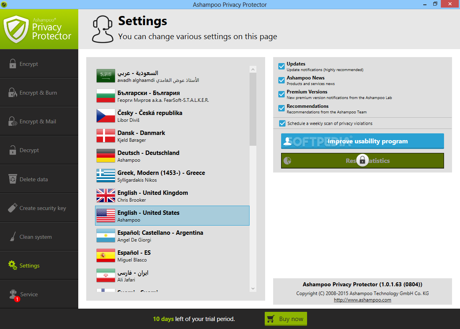Click the Delete data trash icon
The image size is (460, 329).
[x=13, y=179]
